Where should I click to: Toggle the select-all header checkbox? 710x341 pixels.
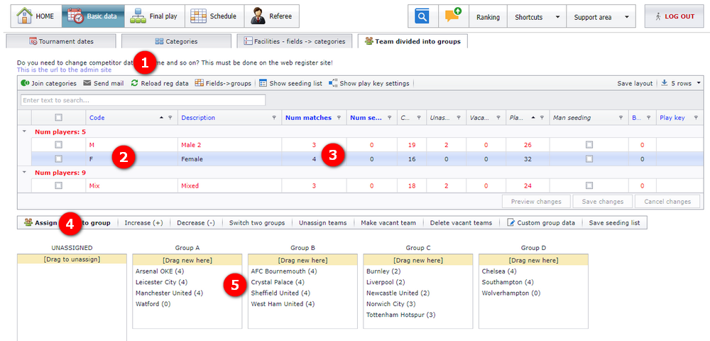point(58,118)
